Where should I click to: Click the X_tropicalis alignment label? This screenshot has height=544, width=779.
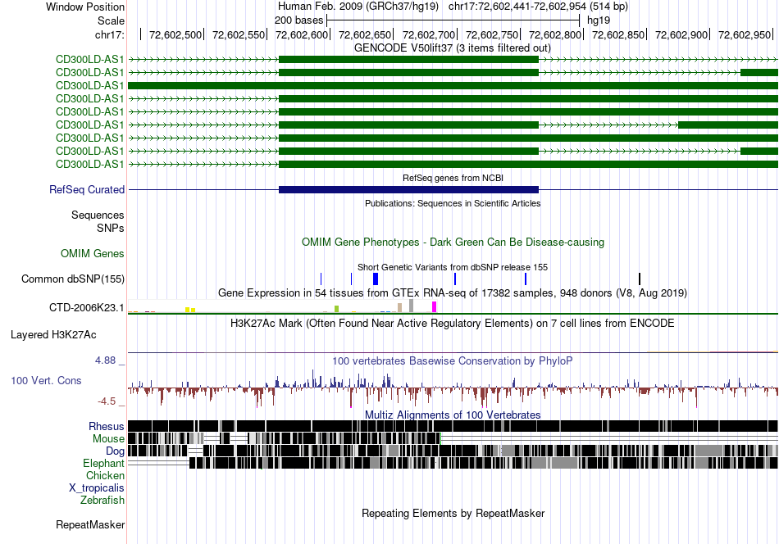click(x=97, y=488)
